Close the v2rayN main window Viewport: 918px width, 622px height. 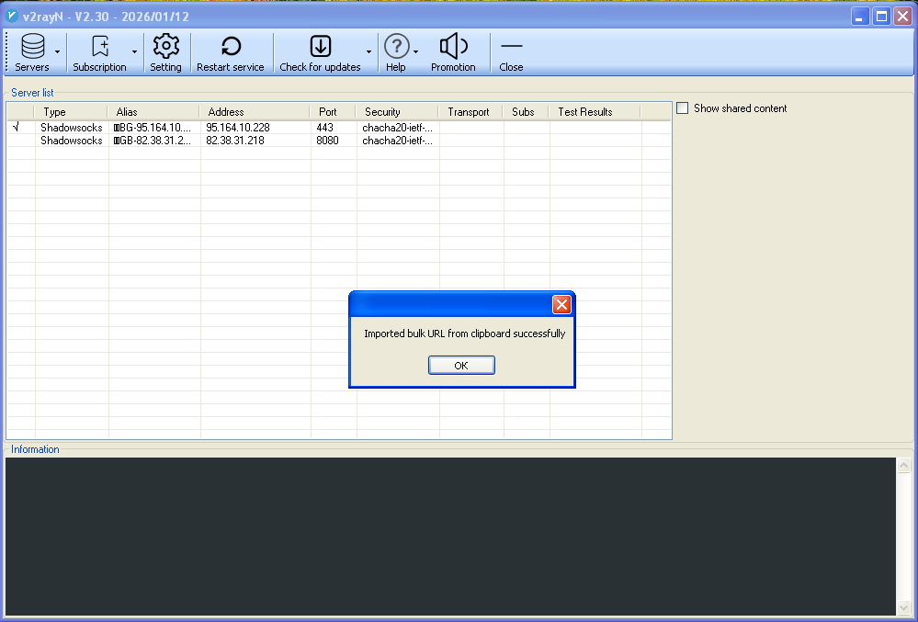[902, 17]
